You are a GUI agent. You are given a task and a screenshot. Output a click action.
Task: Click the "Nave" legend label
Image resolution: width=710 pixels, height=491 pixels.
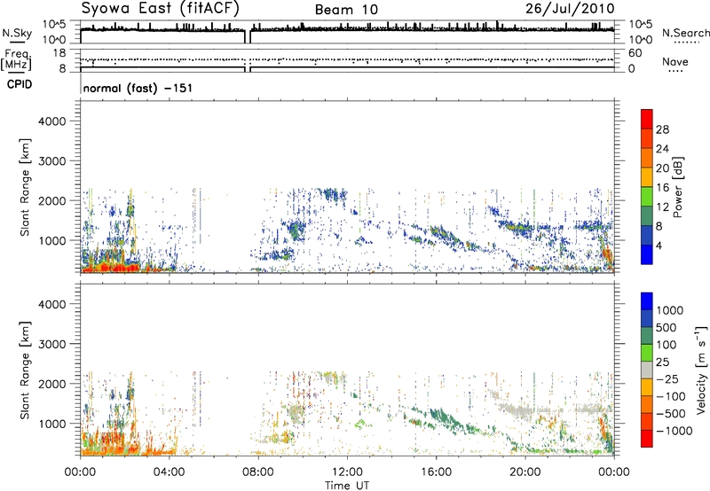[675, 61]
